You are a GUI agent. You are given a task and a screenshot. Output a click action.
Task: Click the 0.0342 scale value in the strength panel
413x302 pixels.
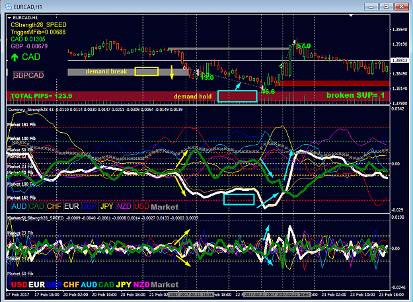pyautogui.click(x=398, y=109)
